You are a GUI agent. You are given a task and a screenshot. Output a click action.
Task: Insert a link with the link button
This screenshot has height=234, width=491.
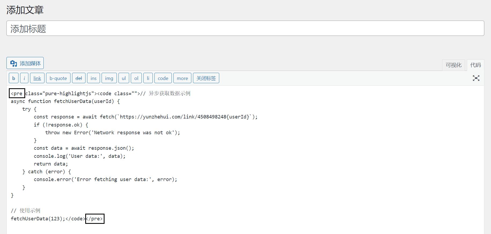pyautogui.click(x=37, y=78)
